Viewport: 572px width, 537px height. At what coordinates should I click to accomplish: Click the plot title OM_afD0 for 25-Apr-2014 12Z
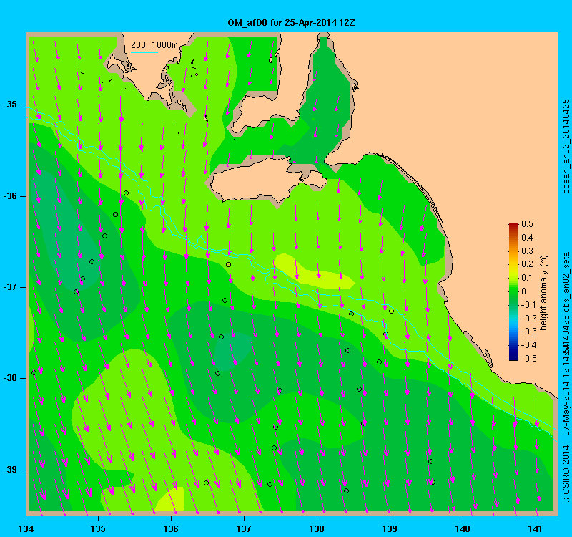pyautogui.click(x=291, y=23)
